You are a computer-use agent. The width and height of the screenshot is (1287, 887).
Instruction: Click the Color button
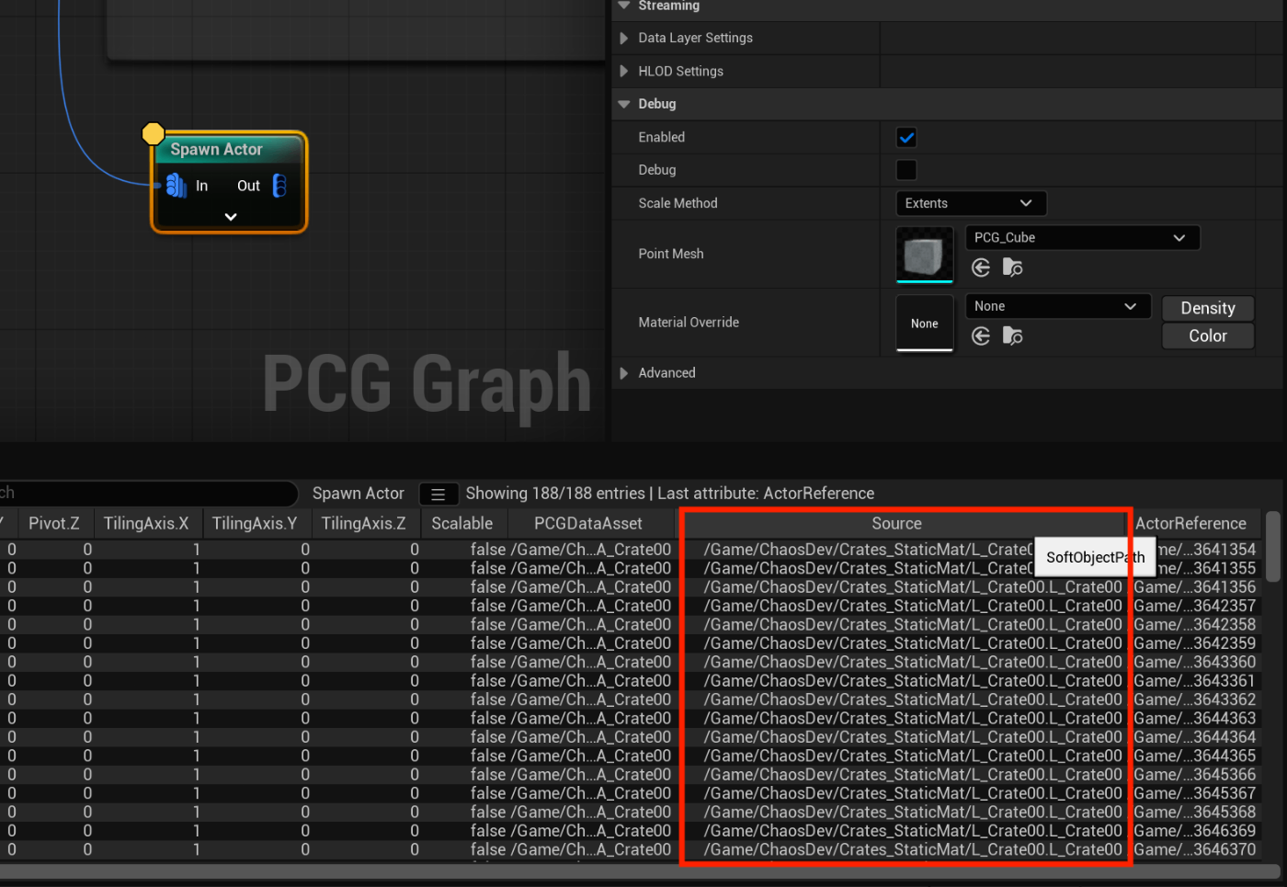coord(1208,336)
